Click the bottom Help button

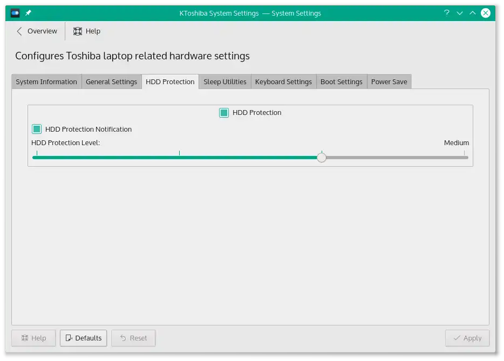pos(34,338)
